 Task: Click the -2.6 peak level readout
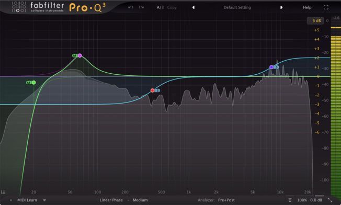click(336, 18)
